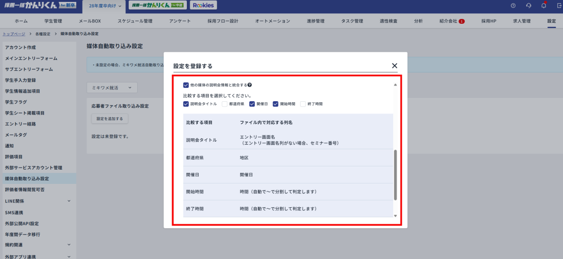Click the red badge on 紹介会社
Screen dimensions: 563x259
coord(461,21)
